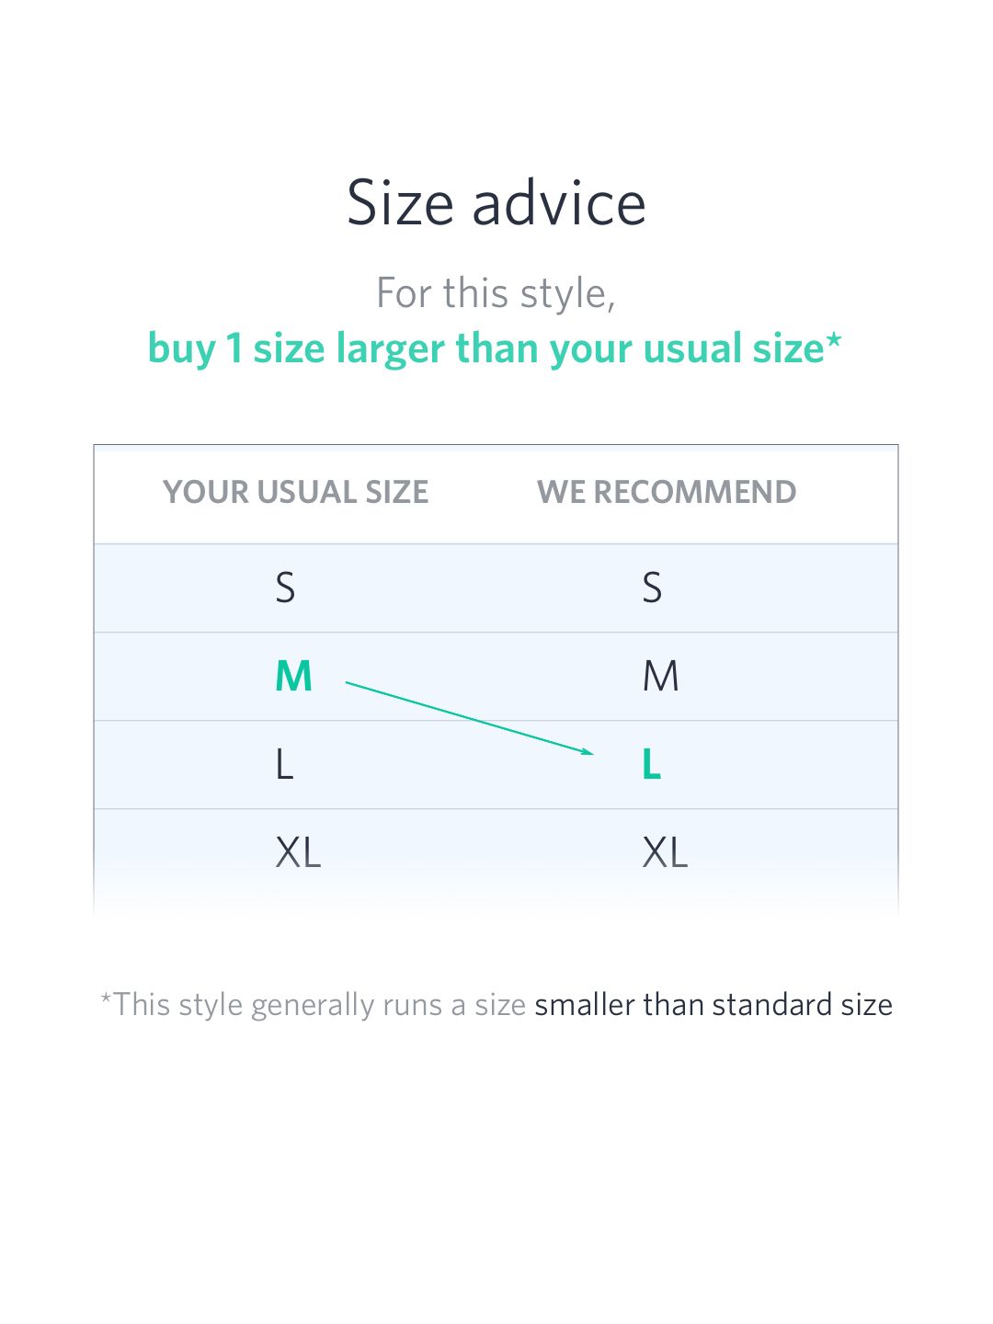Choose L in Your Usual Size column
993x1324 pixels.
point(284,764)
